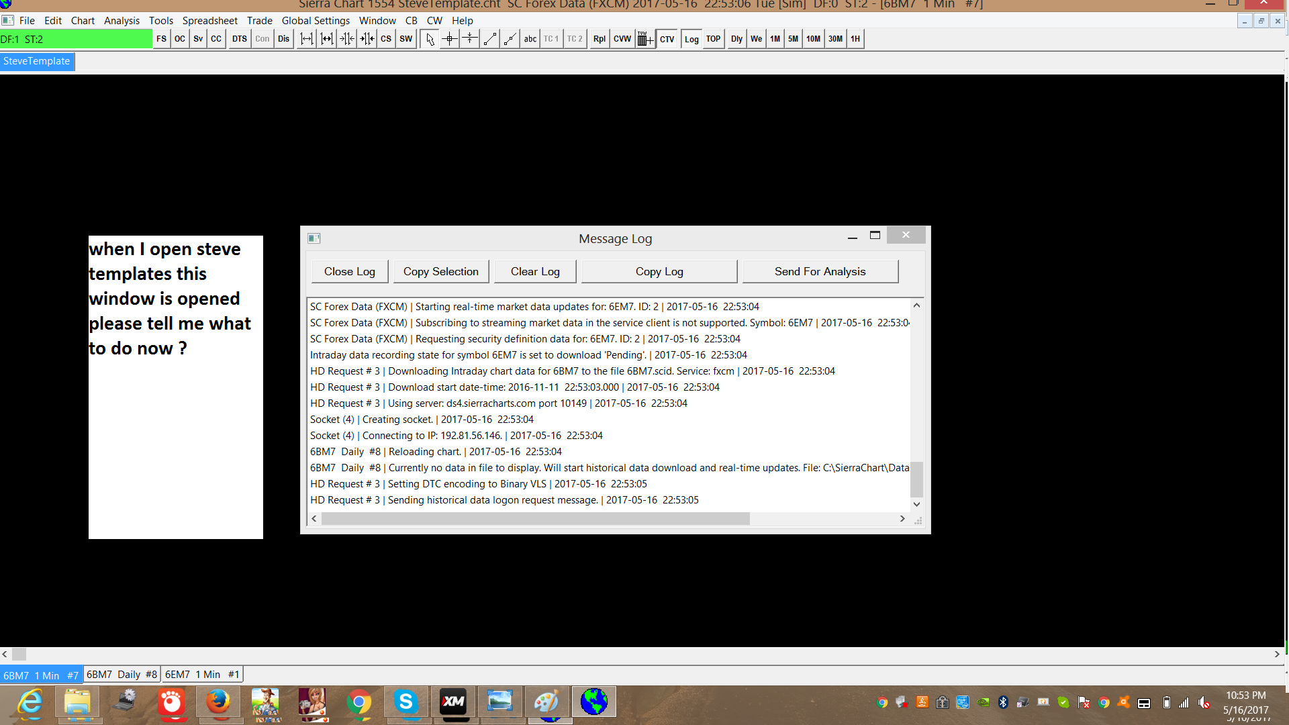Click the Message Log horizontal scrollbar thumb
Viewport: 1289px width, 725px height.
click(535, 519)
